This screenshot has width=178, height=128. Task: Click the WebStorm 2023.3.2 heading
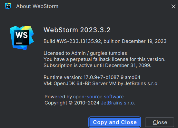pyautogui.click(x=77, y=30)
